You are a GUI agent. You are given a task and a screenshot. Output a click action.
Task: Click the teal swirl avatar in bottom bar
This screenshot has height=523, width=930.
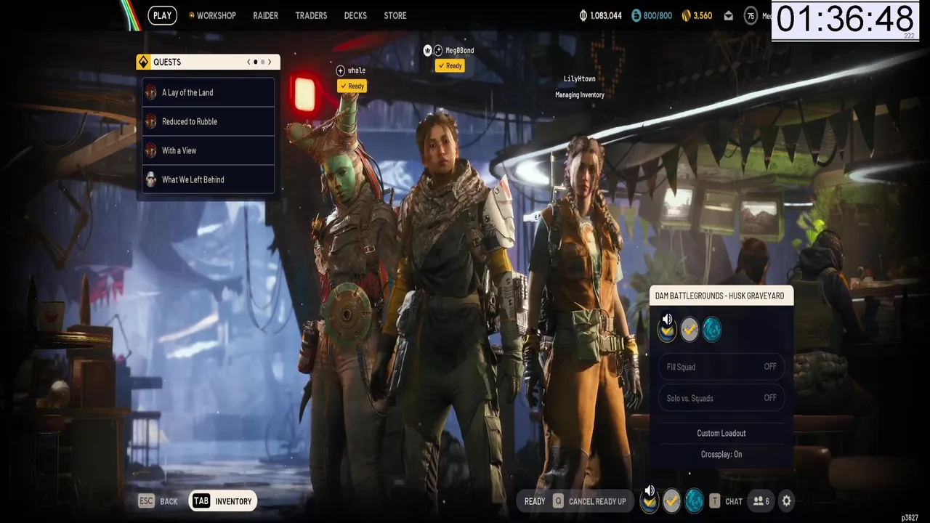pos(695,500)
